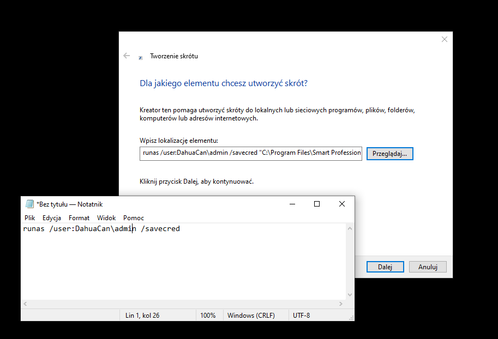Click the element location input field
The width and height of the screenshot is (498, 339).
(251, 153)
